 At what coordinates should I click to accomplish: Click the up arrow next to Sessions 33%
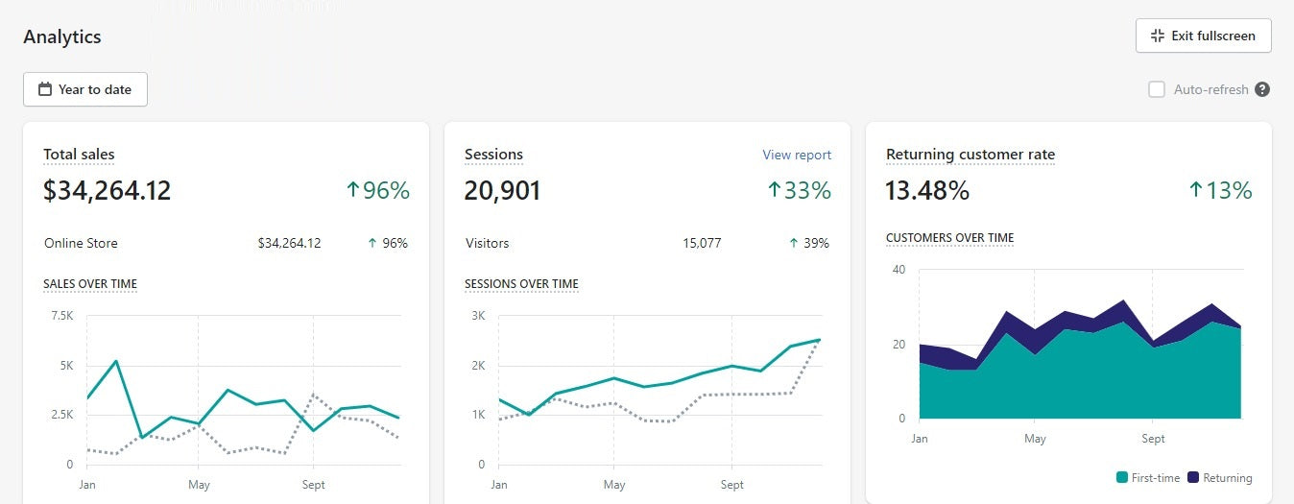point(775,191)
